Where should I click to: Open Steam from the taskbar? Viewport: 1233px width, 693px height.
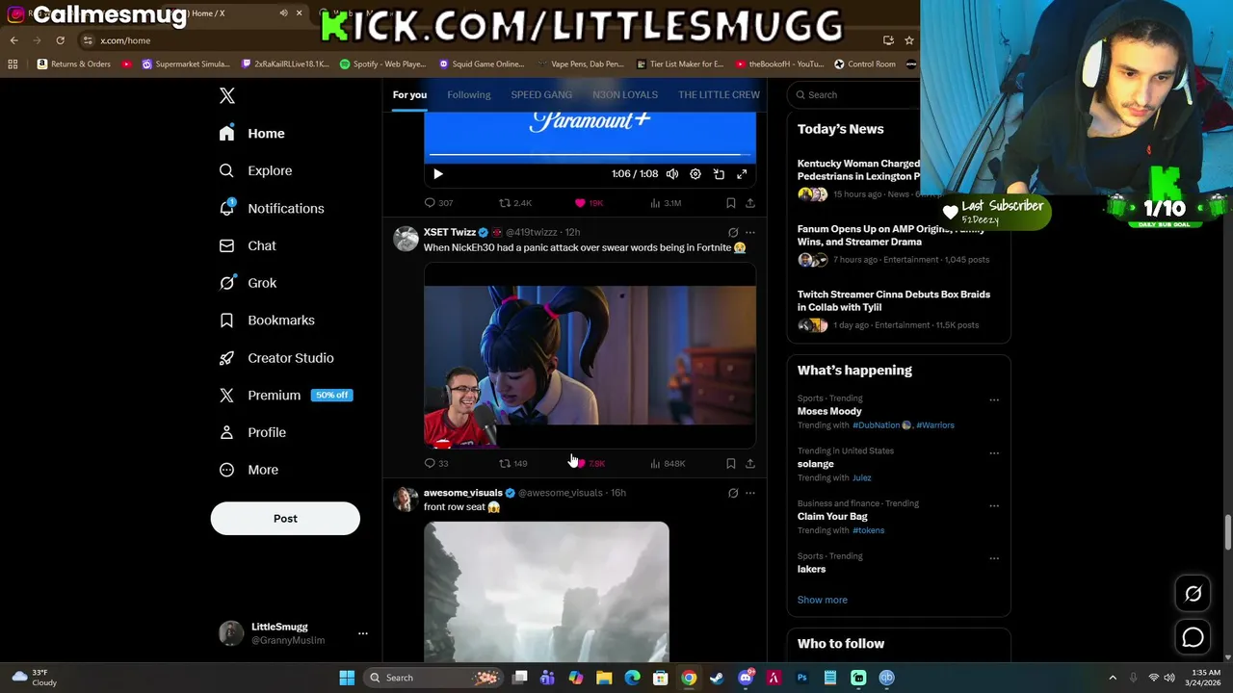pos(717,678)
